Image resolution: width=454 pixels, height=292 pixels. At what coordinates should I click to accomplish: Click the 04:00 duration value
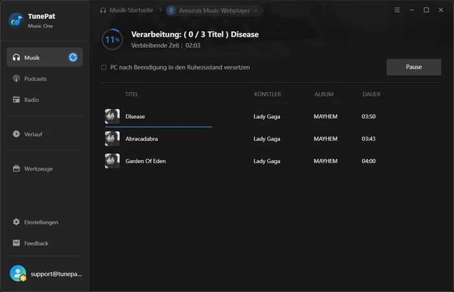pos(368,161)
